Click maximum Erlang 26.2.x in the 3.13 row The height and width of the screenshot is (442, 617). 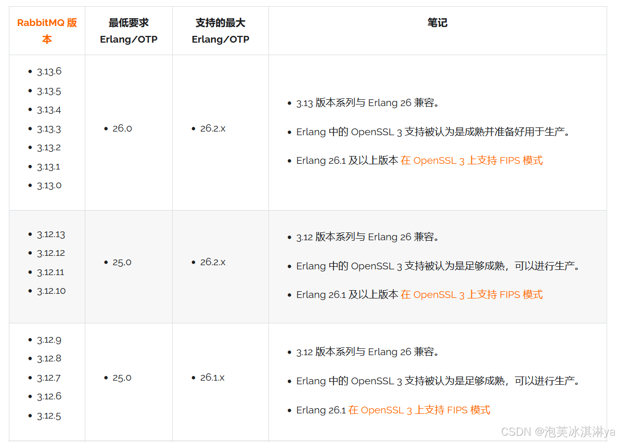[213, 128]
